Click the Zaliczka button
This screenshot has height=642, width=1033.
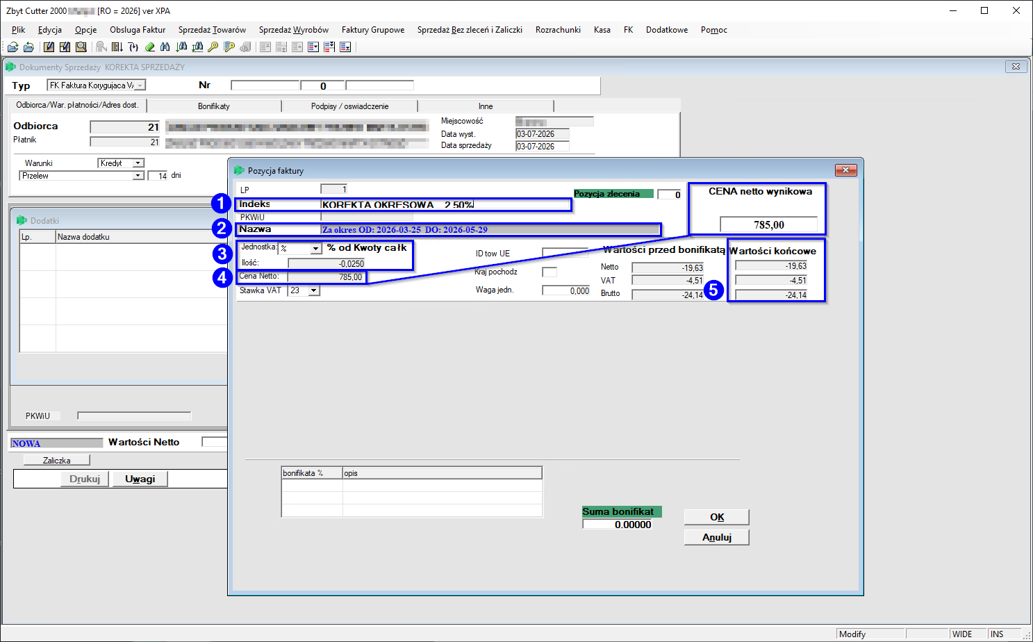click(x=56, y=460)
